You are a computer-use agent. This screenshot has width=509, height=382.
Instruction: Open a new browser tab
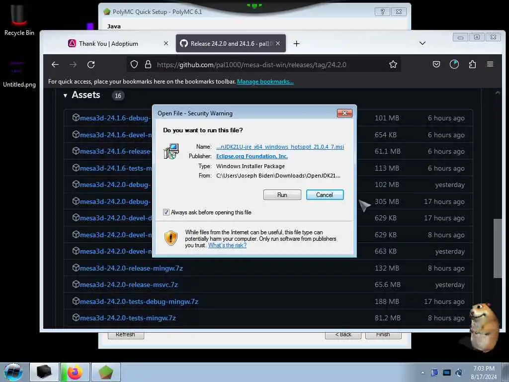(x=296, y=44)
